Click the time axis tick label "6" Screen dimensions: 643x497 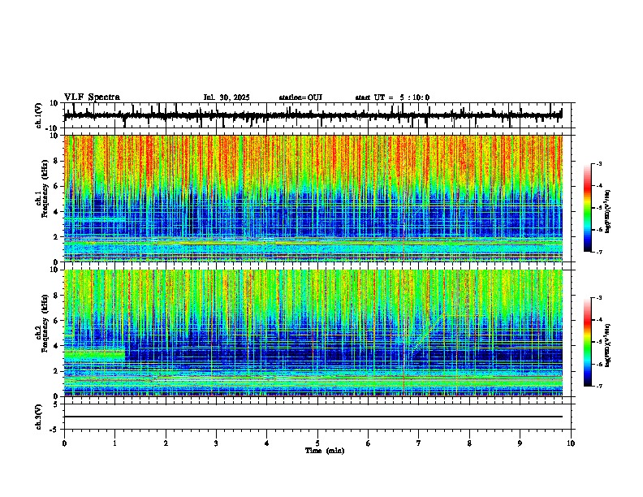(369, 443)
